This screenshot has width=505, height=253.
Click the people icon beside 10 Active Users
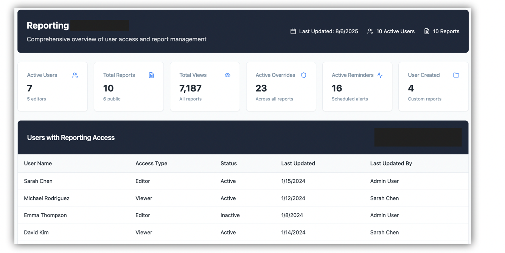370,31
